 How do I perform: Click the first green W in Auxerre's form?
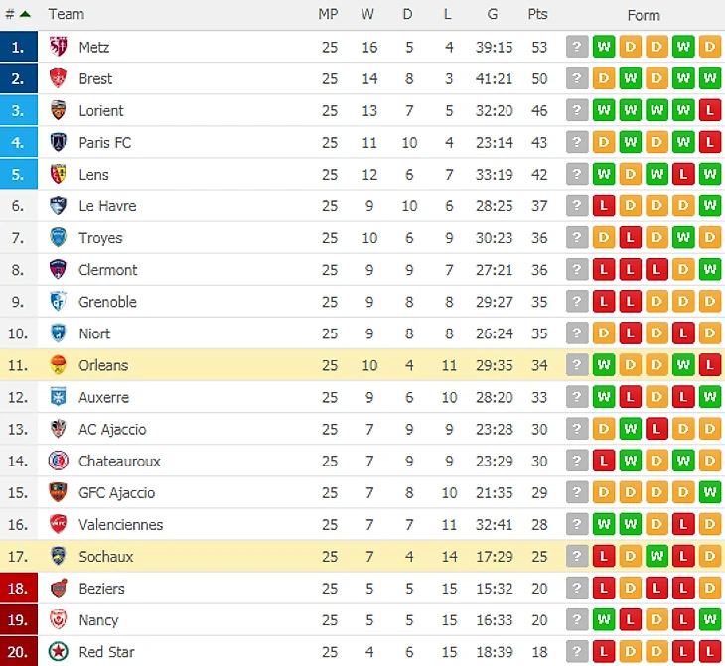603,397
